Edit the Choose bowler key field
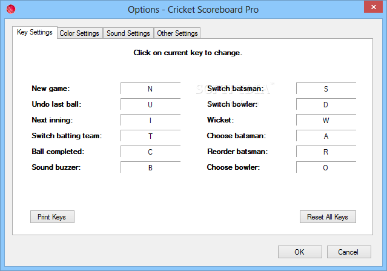387x271 pixels. point(326,167)
